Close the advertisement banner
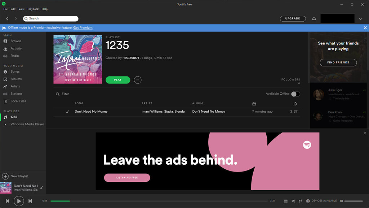The image size is (369, 208). 365,133
